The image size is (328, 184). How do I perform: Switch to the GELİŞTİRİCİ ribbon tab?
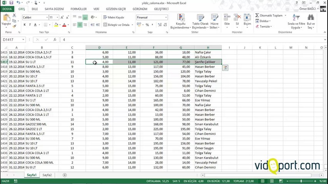161,9
